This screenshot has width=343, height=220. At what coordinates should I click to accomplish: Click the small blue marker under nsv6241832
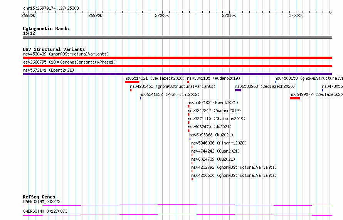click(140, 98)
